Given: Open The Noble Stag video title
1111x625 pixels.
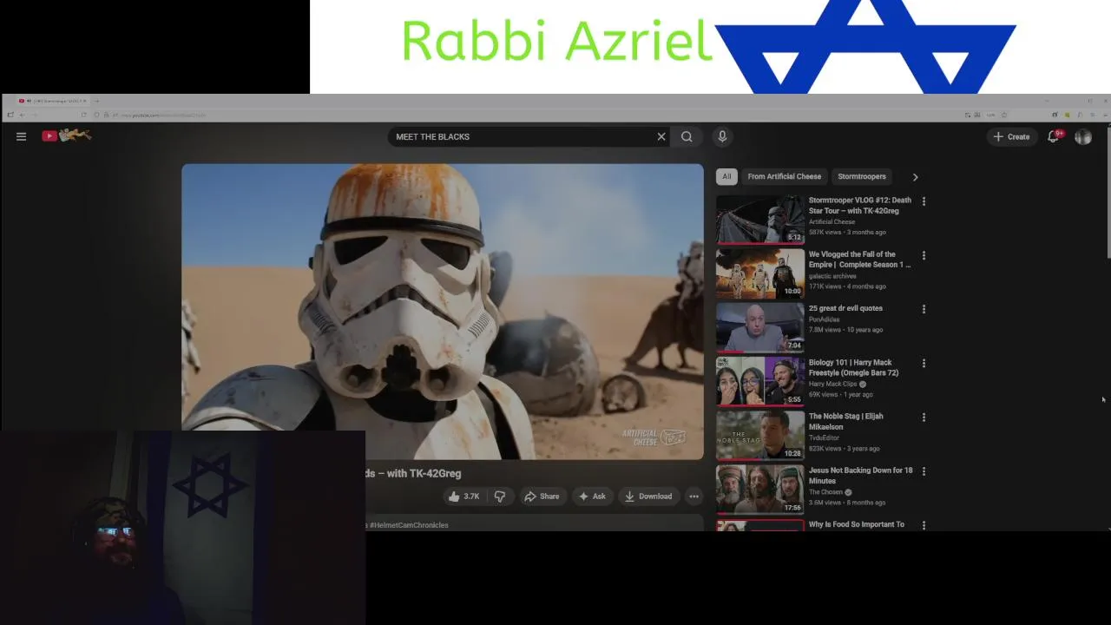Looking at the screenshot, I should tap(846, 422).
